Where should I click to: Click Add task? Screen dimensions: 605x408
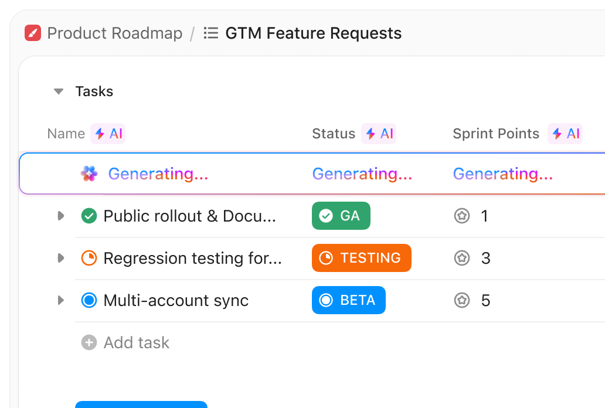click(x=125, y=342)
